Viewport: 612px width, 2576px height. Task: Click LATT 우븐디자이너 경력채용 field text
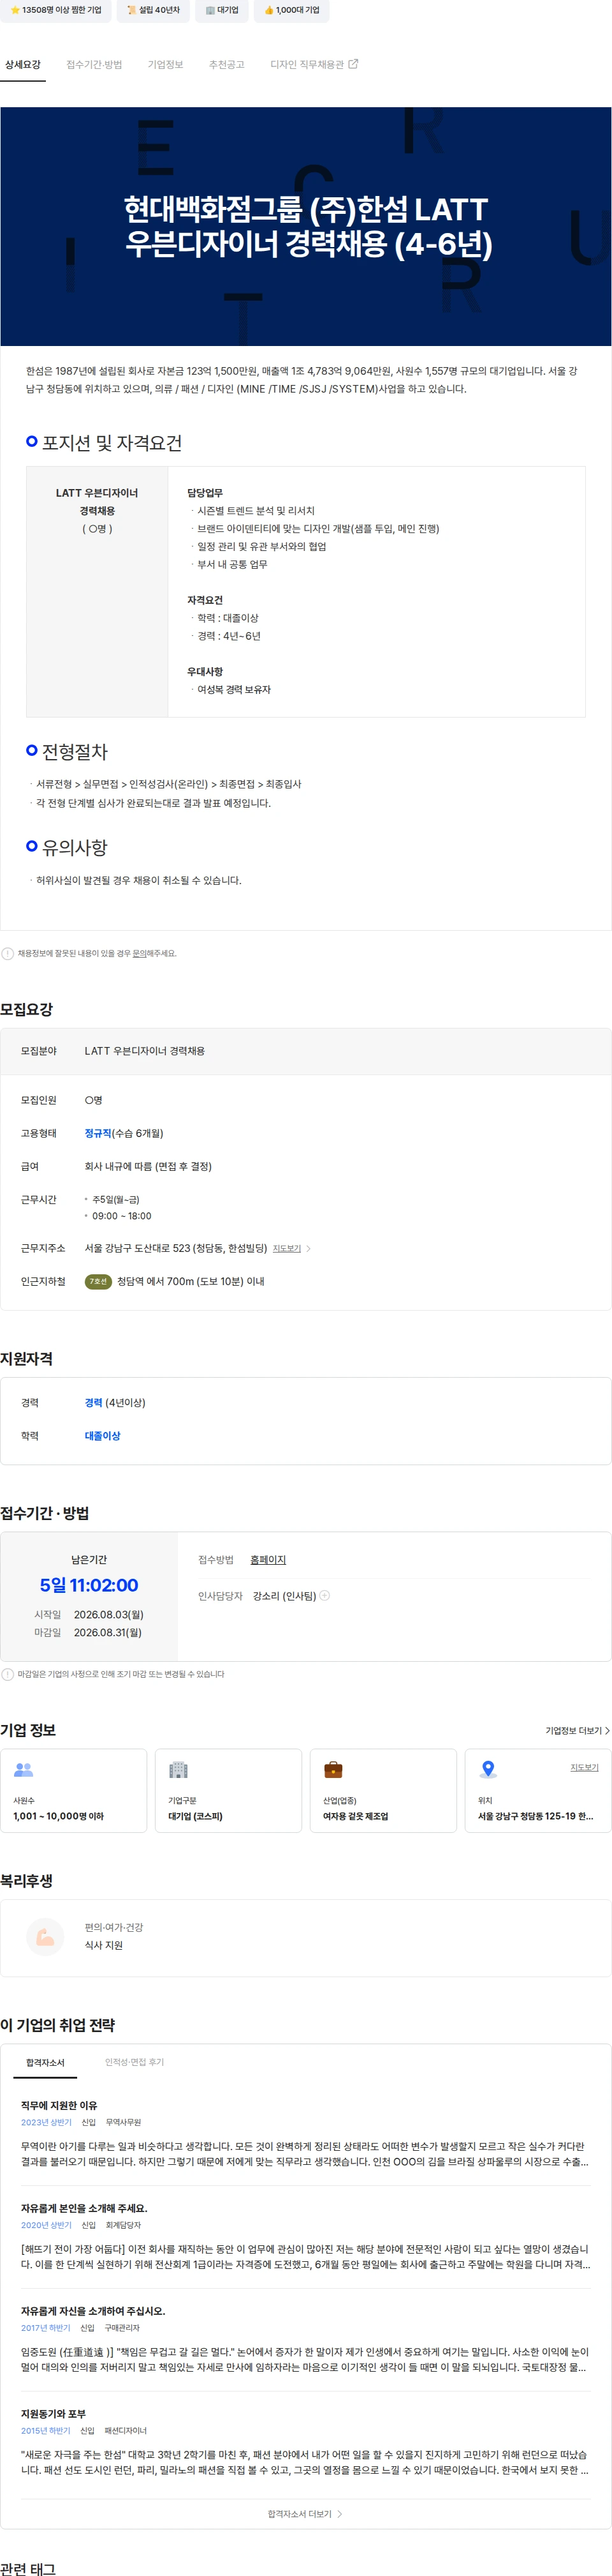coord(145,1051)
